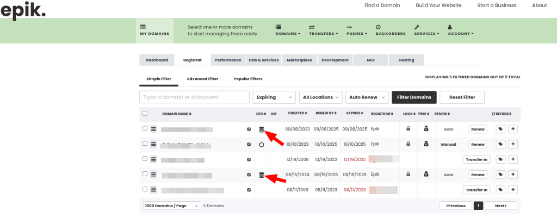
Task: Toggle privacy icon for 08/15/2024 domain
Action: point(426,175)
